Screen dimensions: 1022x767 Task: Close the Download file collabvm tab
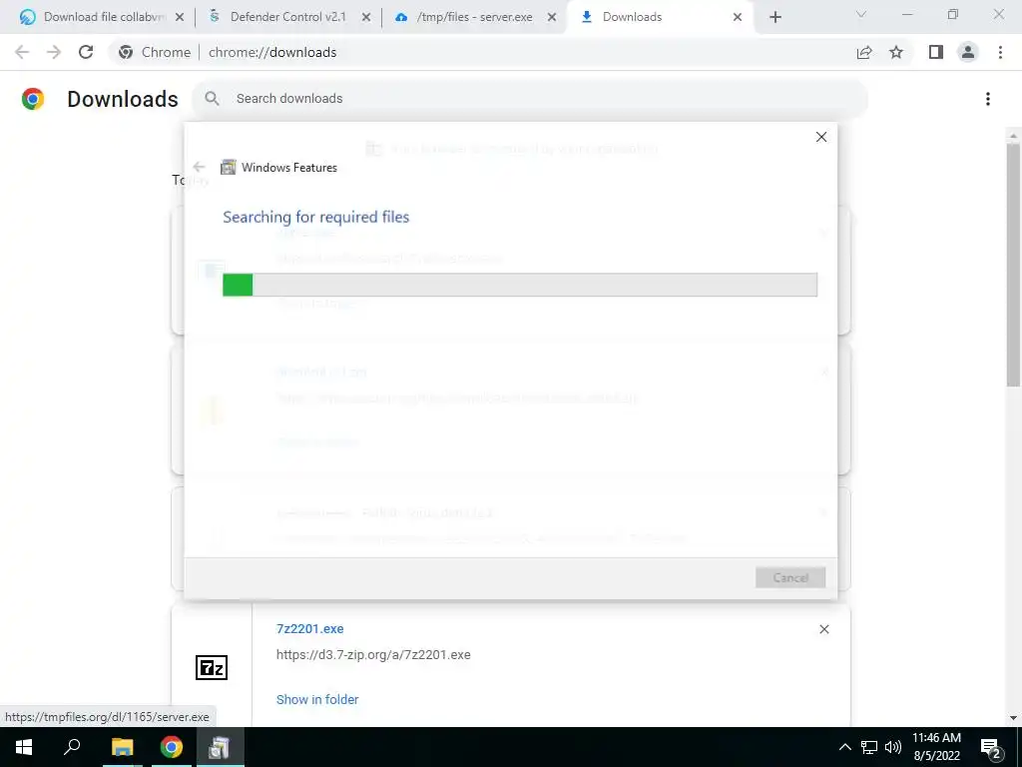(180, 17)
